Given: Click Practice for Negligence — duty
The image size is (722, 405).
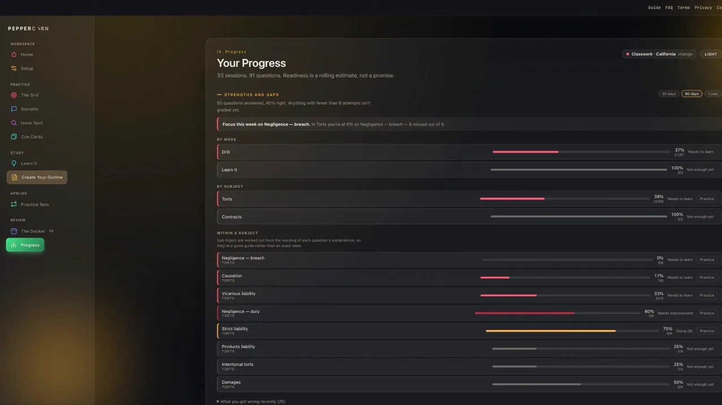Looking at the screenshot, I should coord(707,313).
